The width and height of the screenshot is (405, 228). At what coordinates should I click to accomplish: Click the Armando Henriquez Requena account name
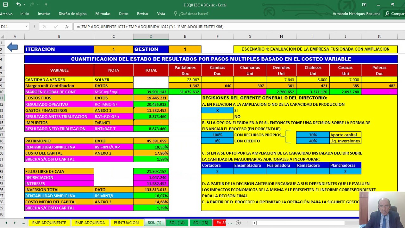coord(356,14)
